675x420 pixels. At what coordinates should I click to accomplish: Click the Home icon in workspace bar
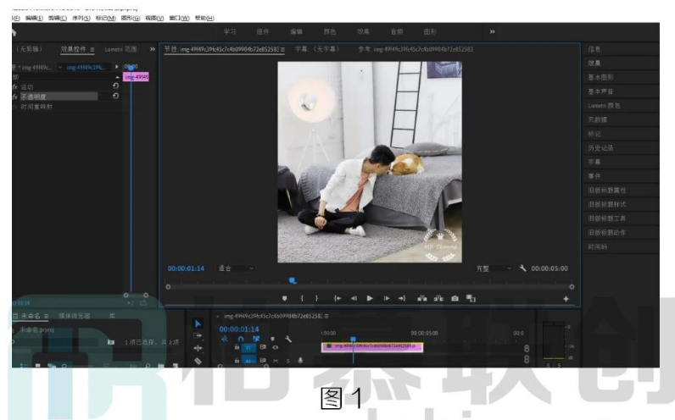(x=14, y=32)
